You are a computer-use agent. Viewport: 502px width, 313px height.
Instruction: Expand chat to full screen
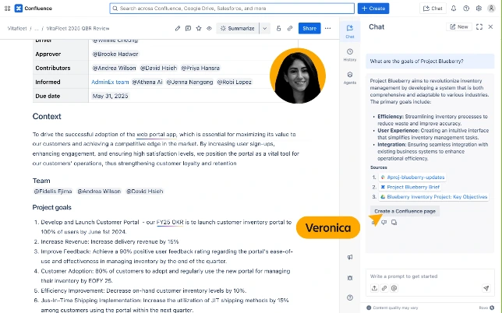click(479, 26)
